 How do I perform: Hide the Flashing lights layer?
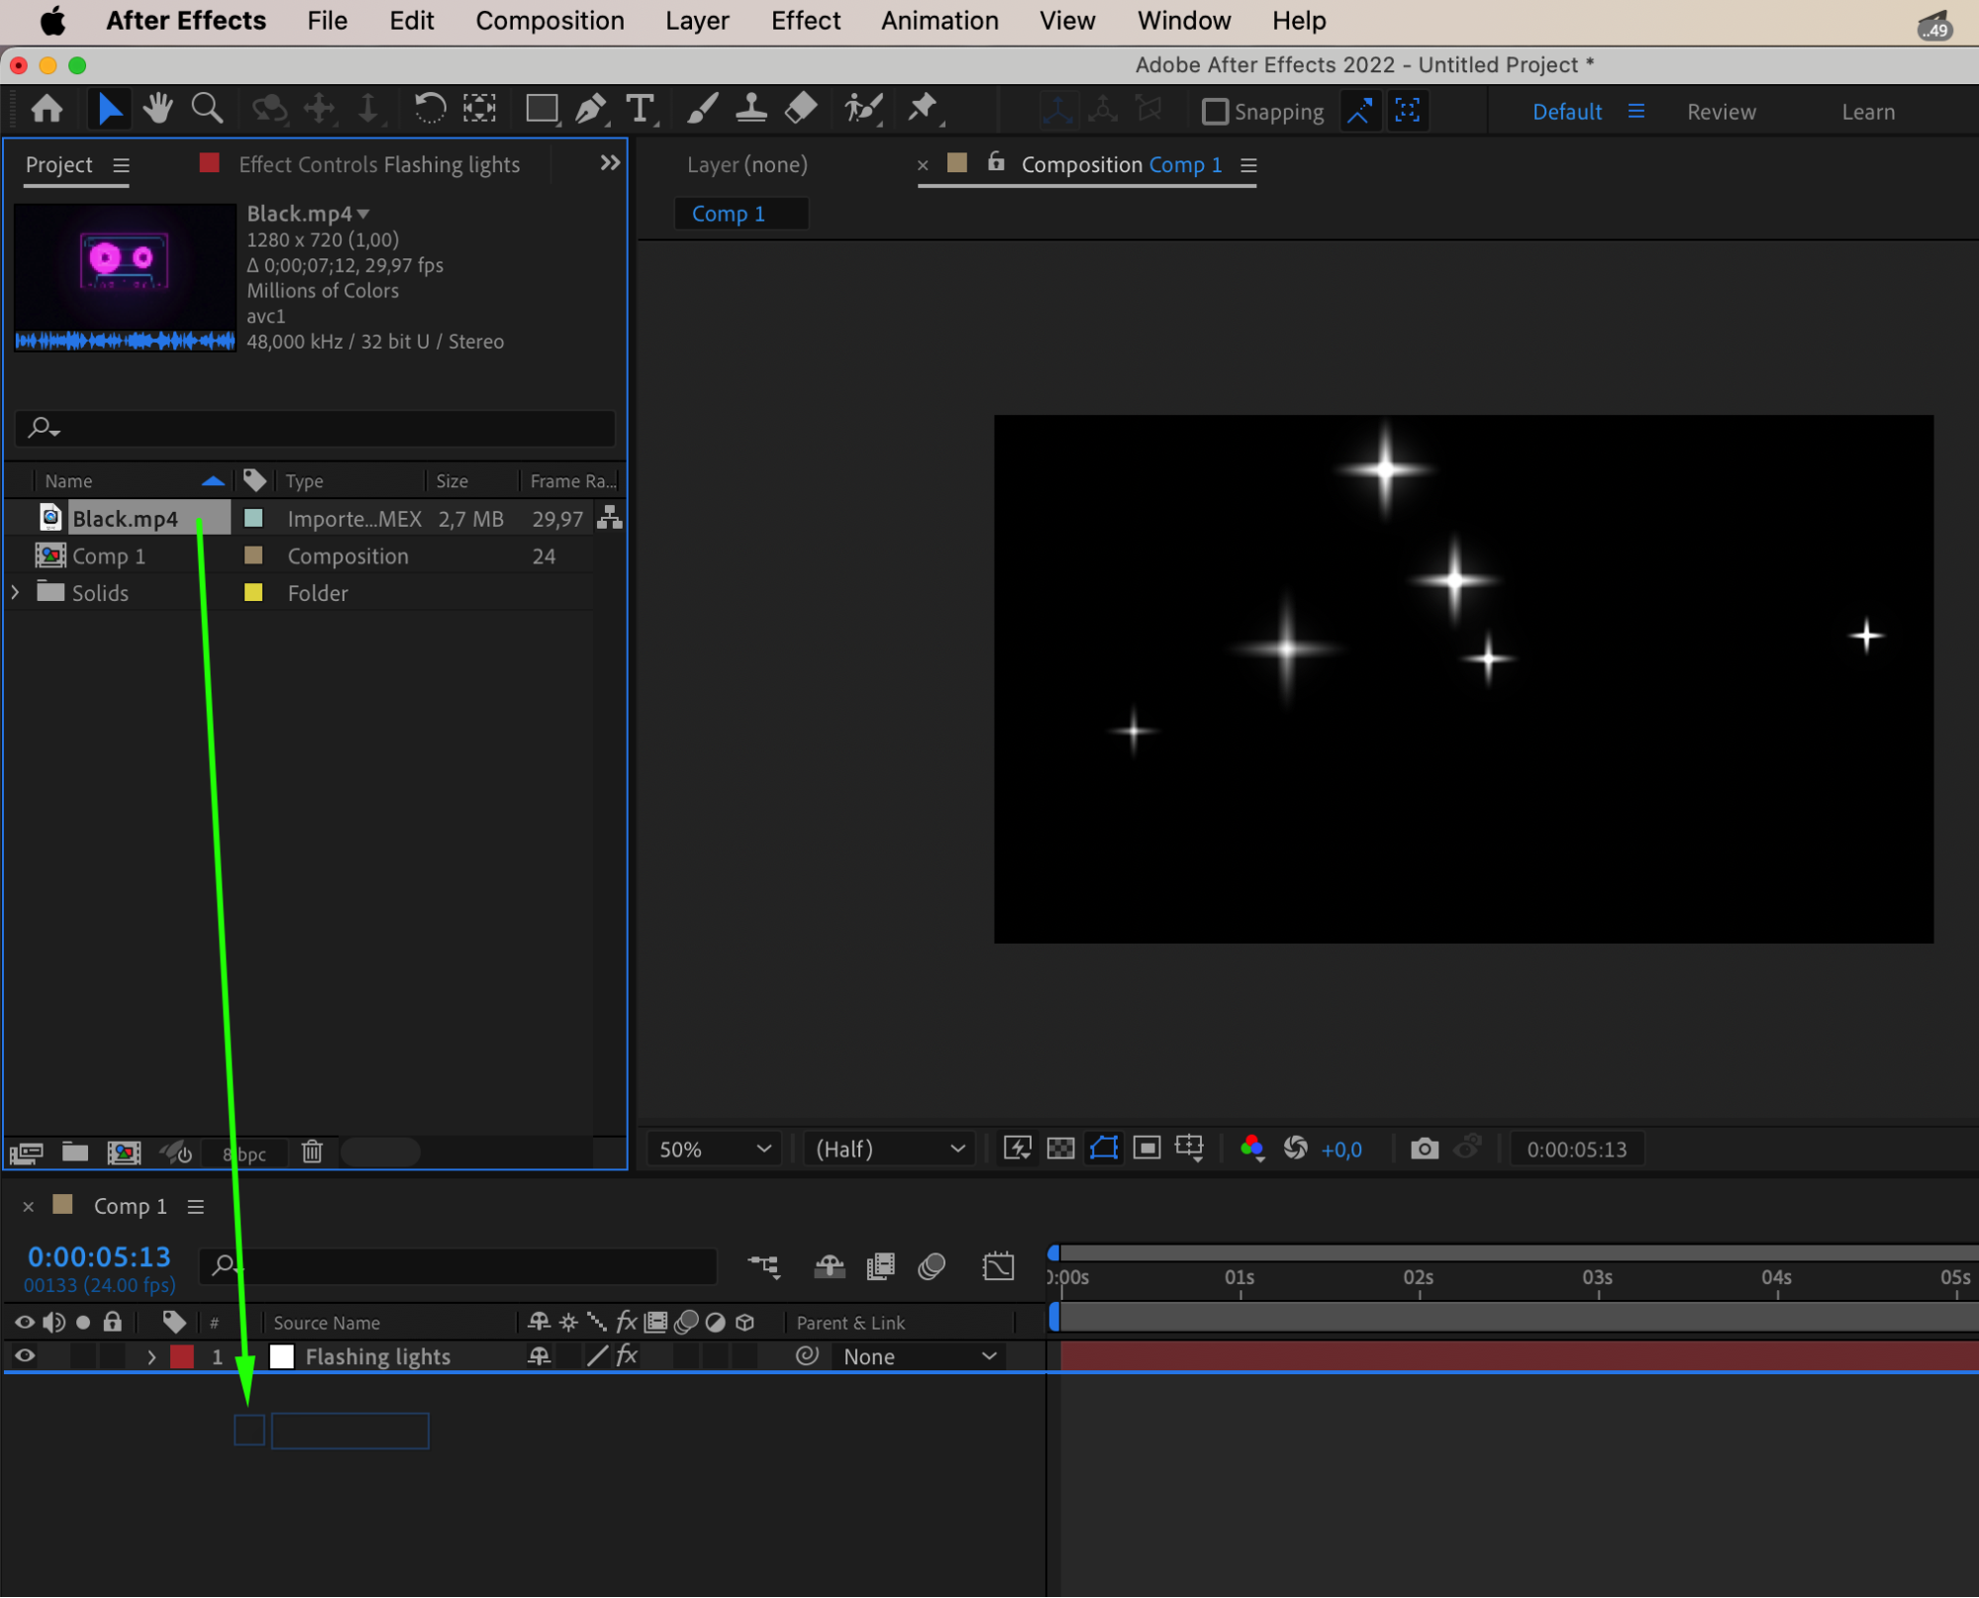point(25,1356)
